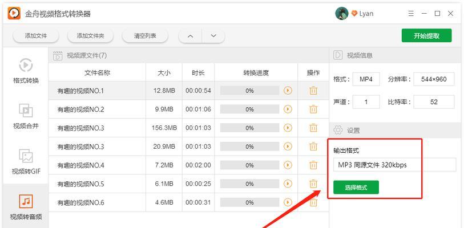This screenshot has height=228, width=464.
Task: Click the green 选择格式 button
Action: coord(356,187)
